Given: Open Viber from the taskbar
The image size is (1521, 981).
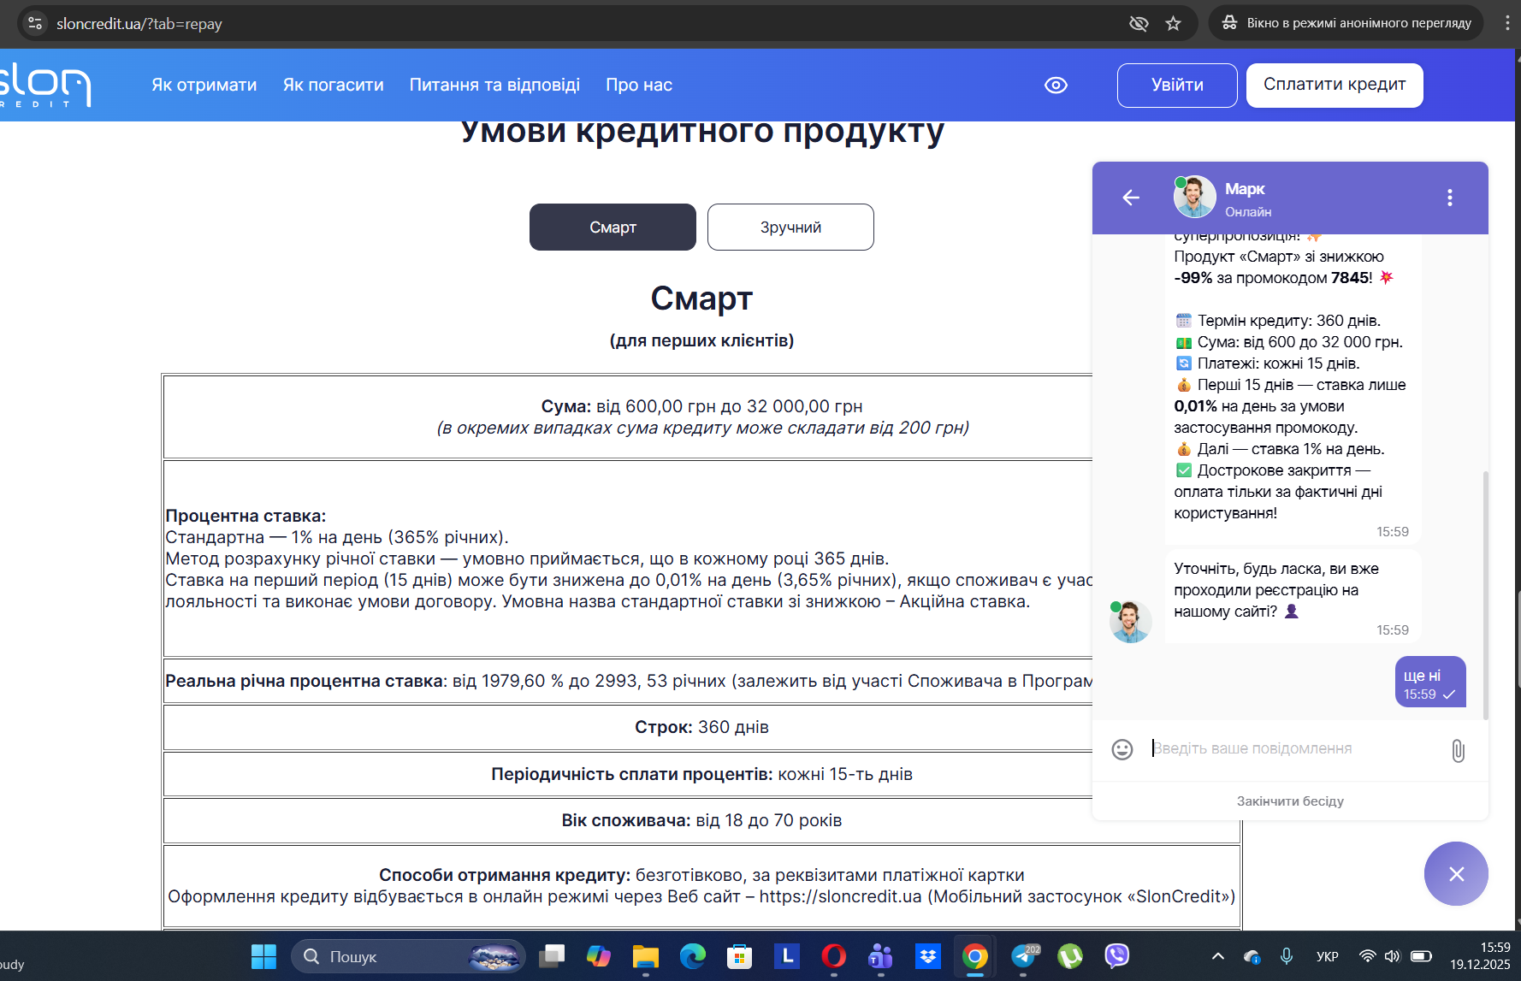Looking at the screenshot, I should [x=1117, y=956].
